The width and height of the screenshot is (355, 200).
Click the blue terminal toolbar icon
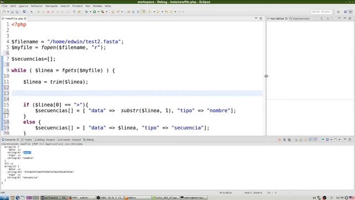pos(24,12)
